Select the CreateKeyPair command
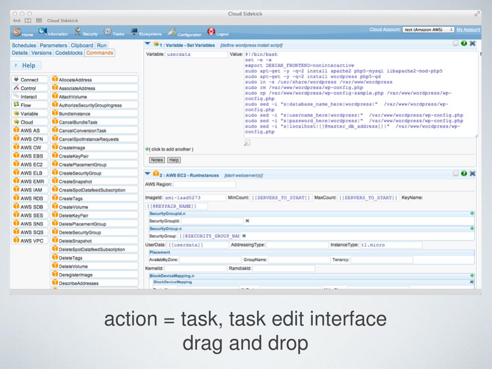492x369 pixels. pyautogui.click(x=94, y=156)
